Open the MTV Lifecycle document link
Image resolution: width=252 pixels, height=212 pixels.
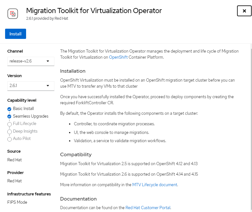155,185
